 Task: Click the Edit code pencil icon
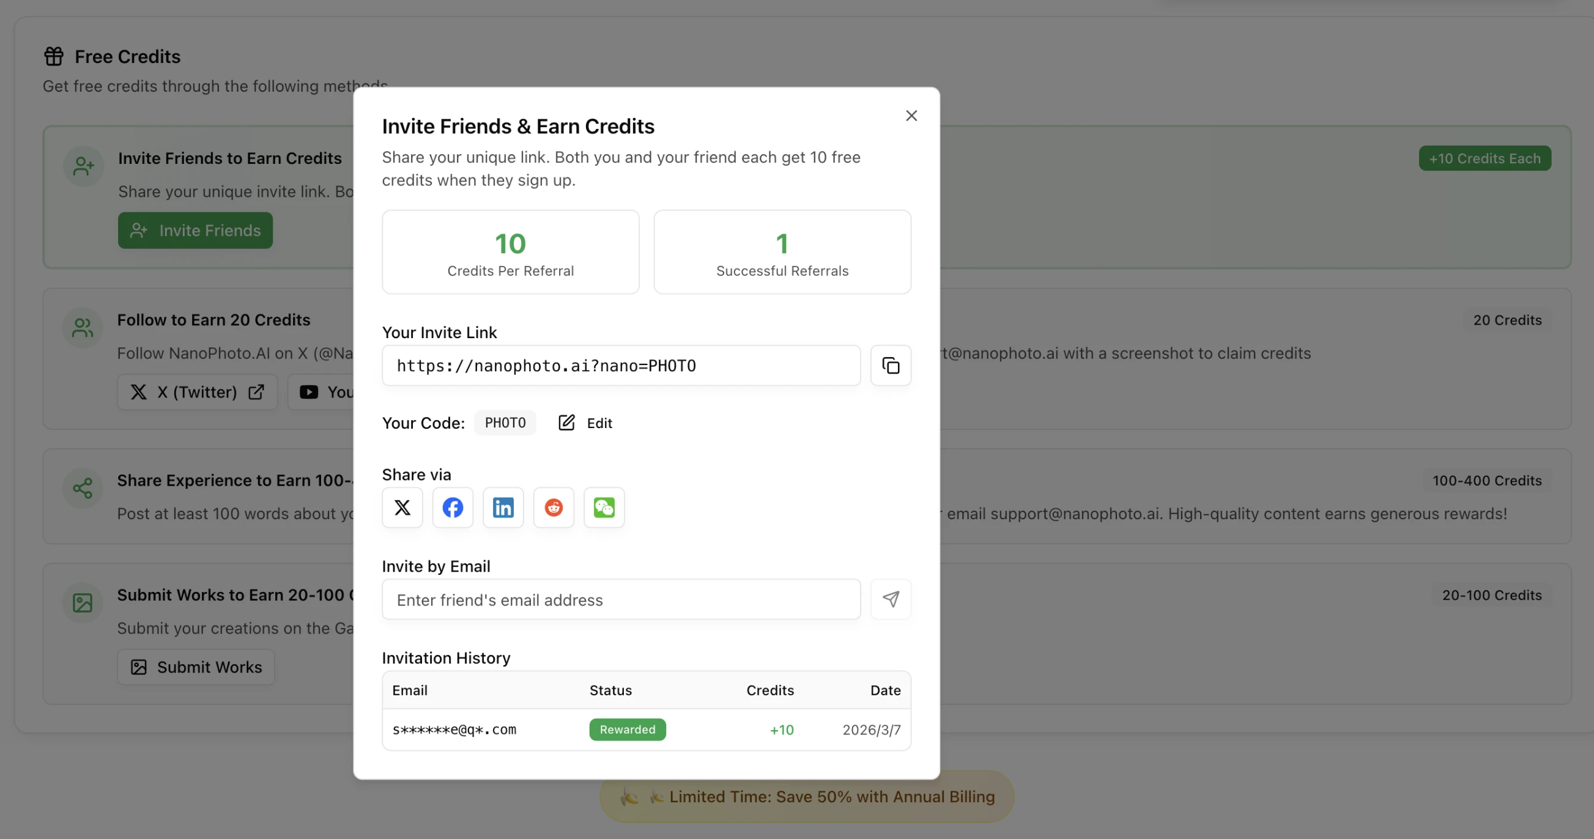click(x=566, y=423)
